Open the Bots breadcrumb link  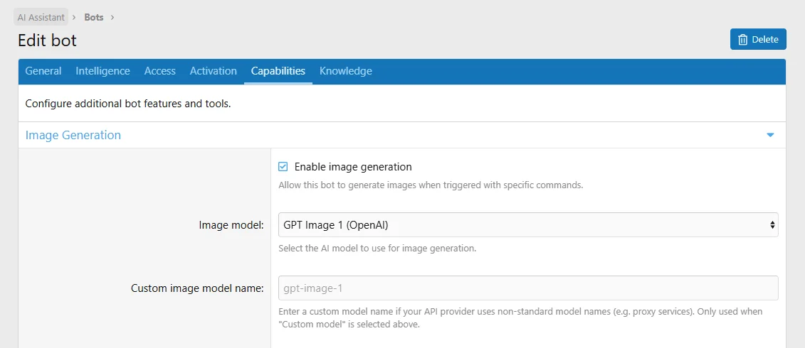click(x=94, y=18)
